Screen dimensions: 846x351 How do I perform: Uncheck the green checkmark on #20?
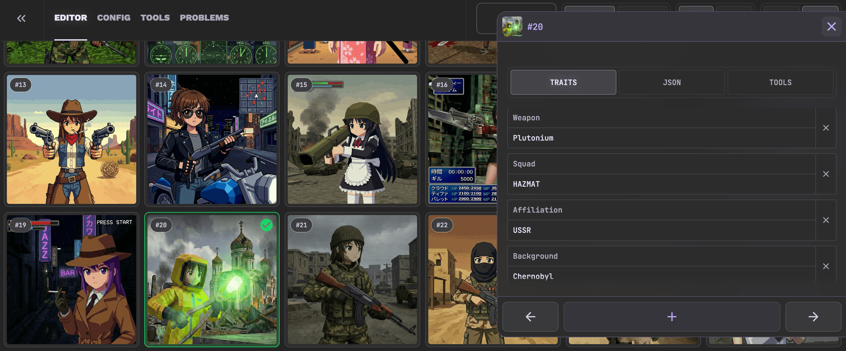click(x=266, y=225)
